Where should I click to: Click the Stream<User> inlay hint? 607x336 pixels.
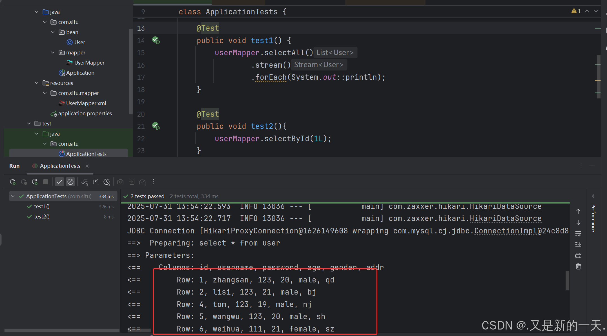coord(319,65)
